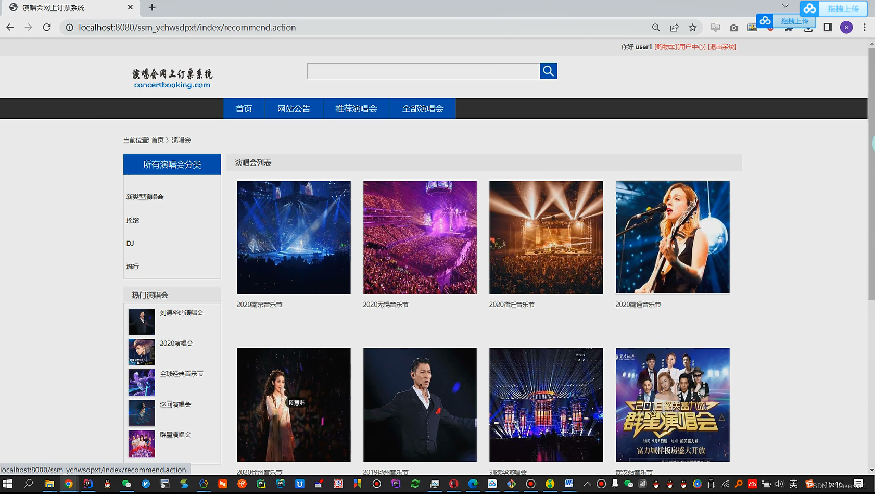The height and width of the screenshot is (494, 875).
Task: Open hot concert 全球经典音乐节
Action: (182, 374)
